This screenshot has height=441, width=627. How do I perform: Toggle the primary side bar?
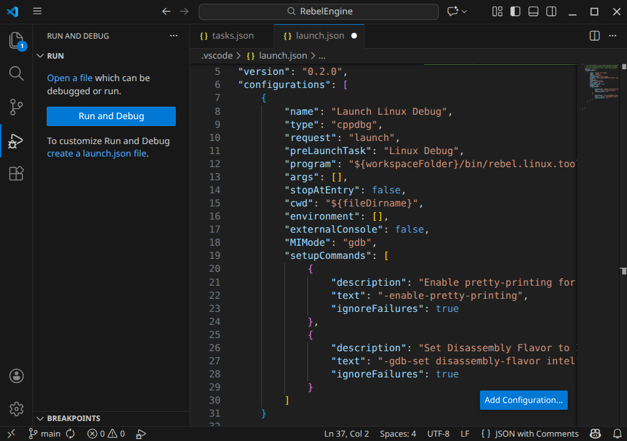click(515, 11)
